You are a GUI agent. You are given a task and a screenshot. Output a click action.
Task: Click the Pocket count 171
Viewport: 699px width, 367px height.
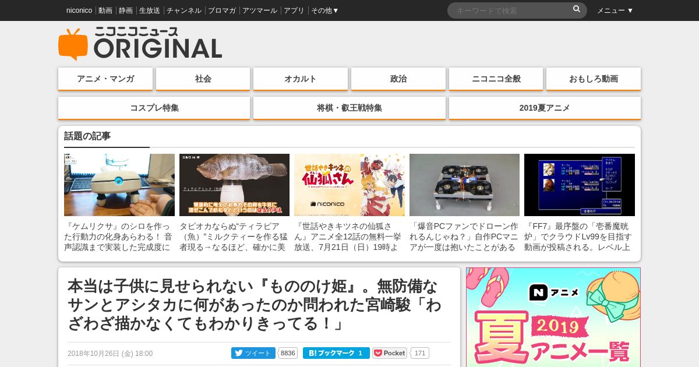420,353
